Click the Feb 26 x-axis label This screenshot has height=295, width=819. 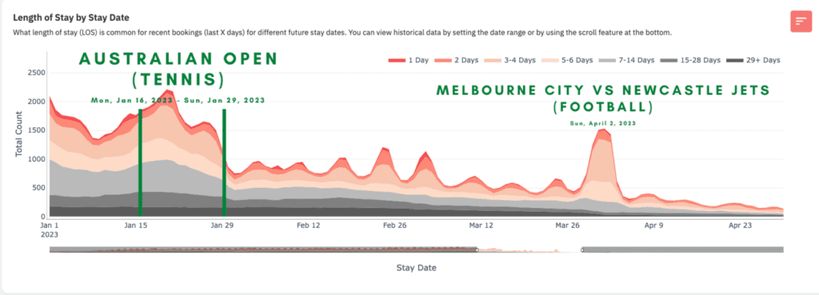tap(395, 225)
